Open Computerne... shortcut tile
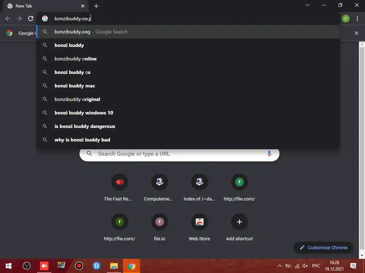This screenshot has height=273, width=365. (x=159, y=187)
